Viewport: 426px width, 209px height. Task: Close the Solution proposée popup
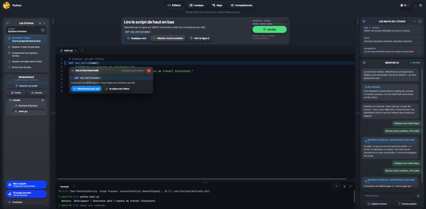pyautogui.click(x=149, y=71)
